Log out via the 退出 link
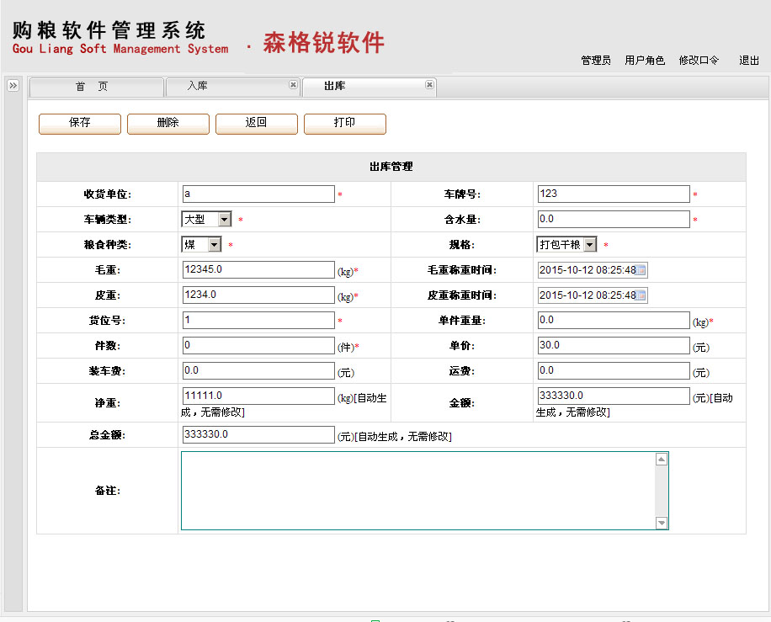 [748, 61]
